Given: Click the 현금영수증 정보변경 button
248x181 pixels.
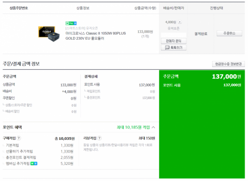Looking at the screenshot, I should [228, 64].
